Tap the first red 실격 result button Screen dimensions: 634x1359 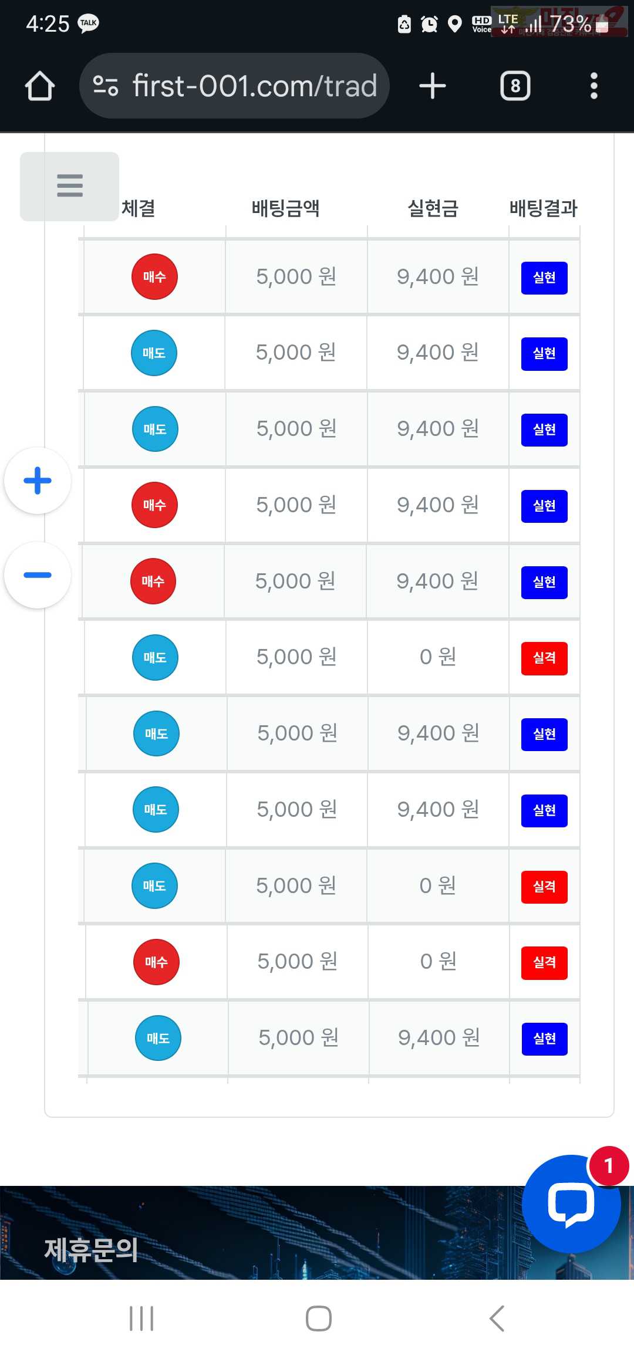point(544,658)
